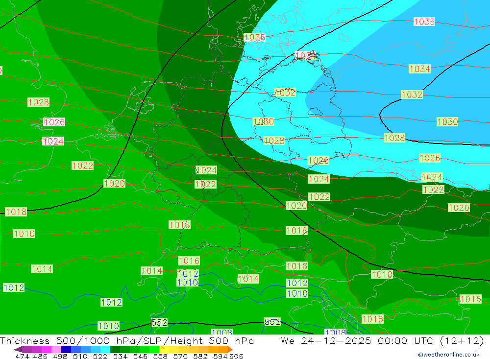Click the 486 legend value
The width and height of the screenshot is (490, 359).
(40, 356)
